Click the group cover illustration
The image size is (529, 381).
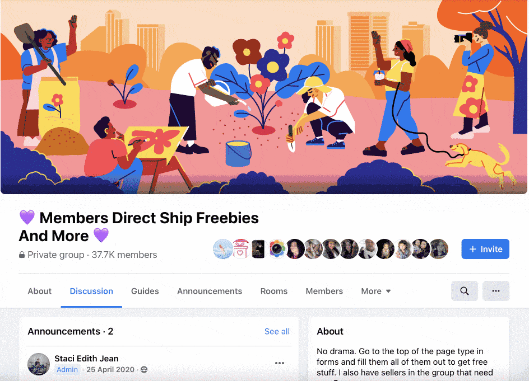click(264, 97)
